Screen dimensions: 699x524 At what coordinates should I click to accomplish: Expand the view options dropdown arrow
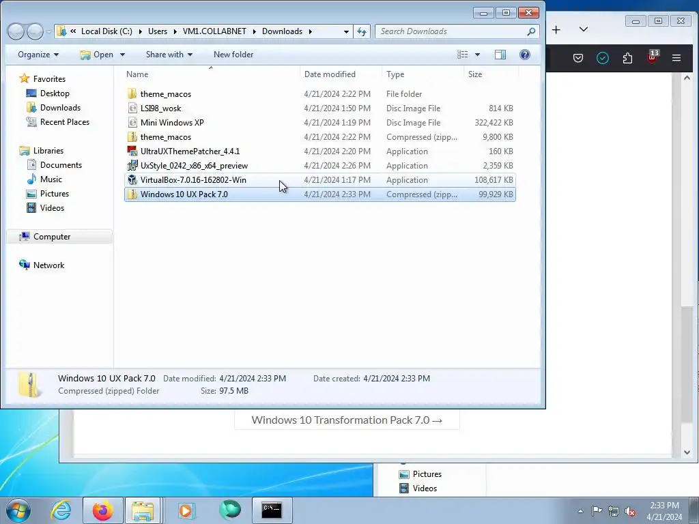pyautogui.click(x=477, y=55)
